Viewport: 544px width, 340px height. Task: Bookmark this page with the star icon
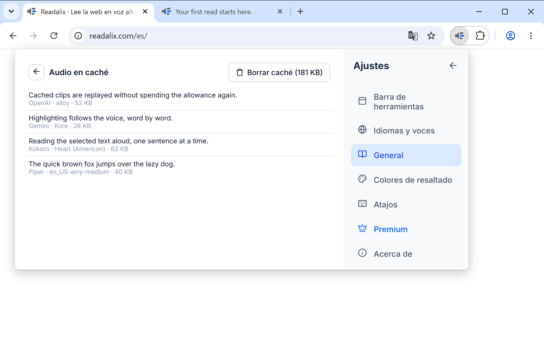click(431, 36)
